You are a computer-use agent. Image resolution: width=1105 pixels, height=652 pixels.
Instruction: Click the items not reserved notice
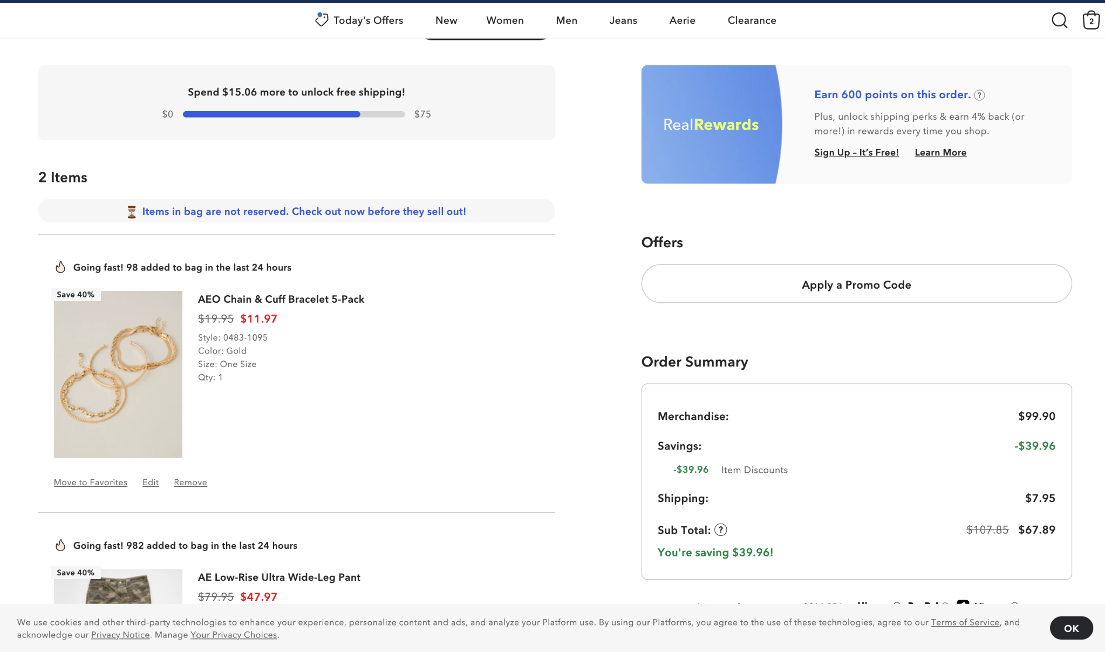pyautogui.click(x=297, y=211)
